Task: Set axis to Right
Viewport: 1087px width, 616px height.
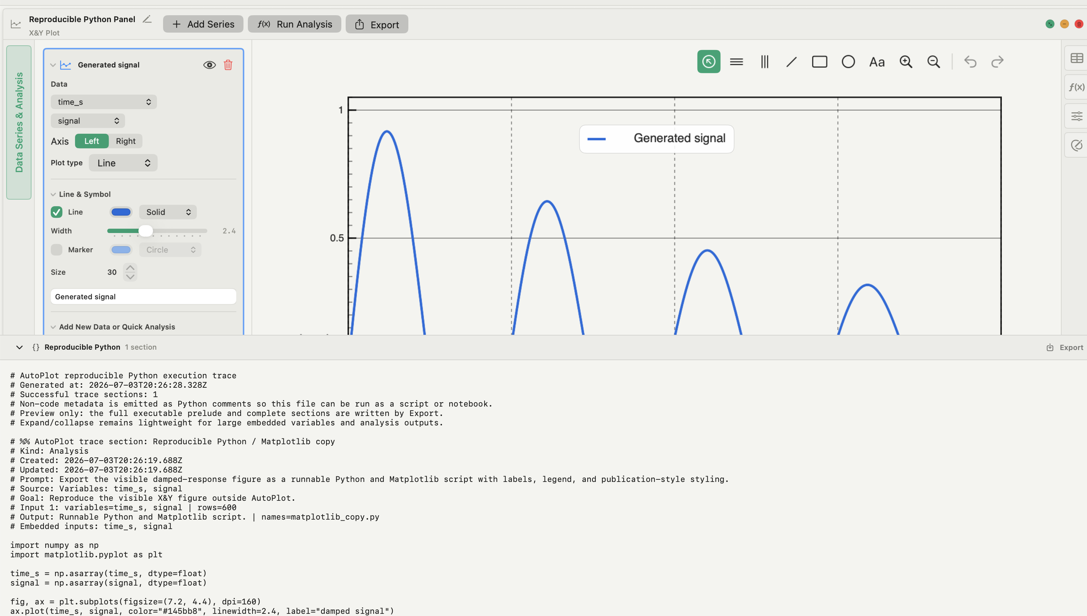Action: pos(126,141)
